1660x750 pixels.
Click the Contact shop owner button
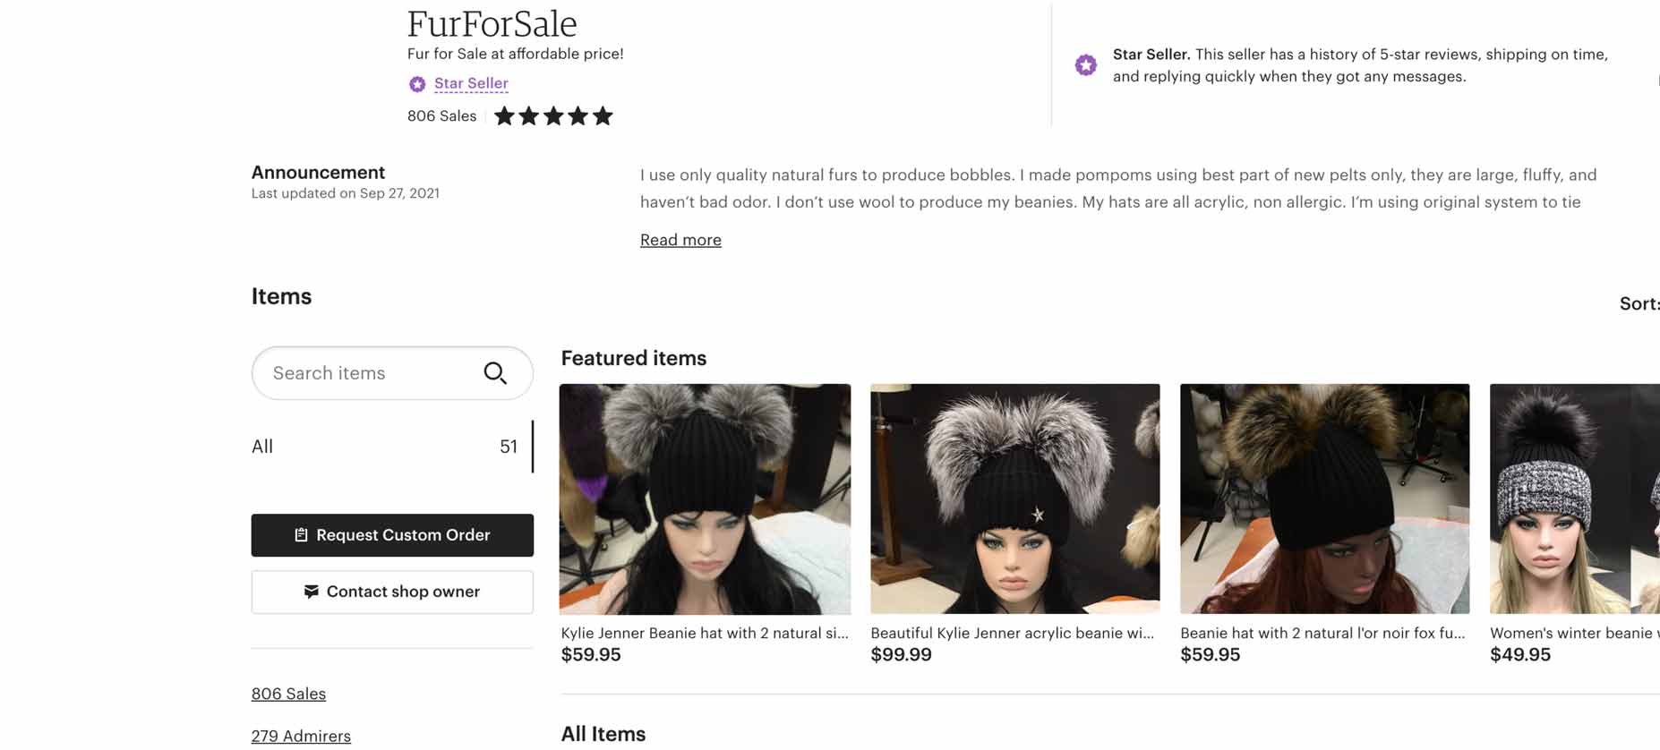tap(392, 592)
